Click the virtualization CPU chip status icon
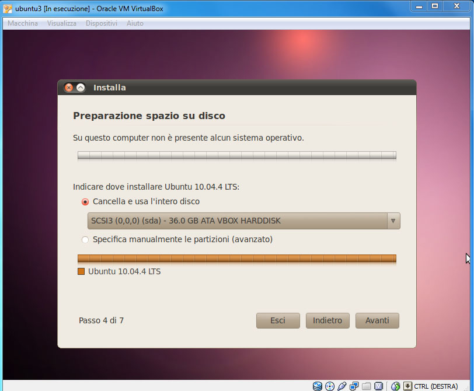 [378, 386]
